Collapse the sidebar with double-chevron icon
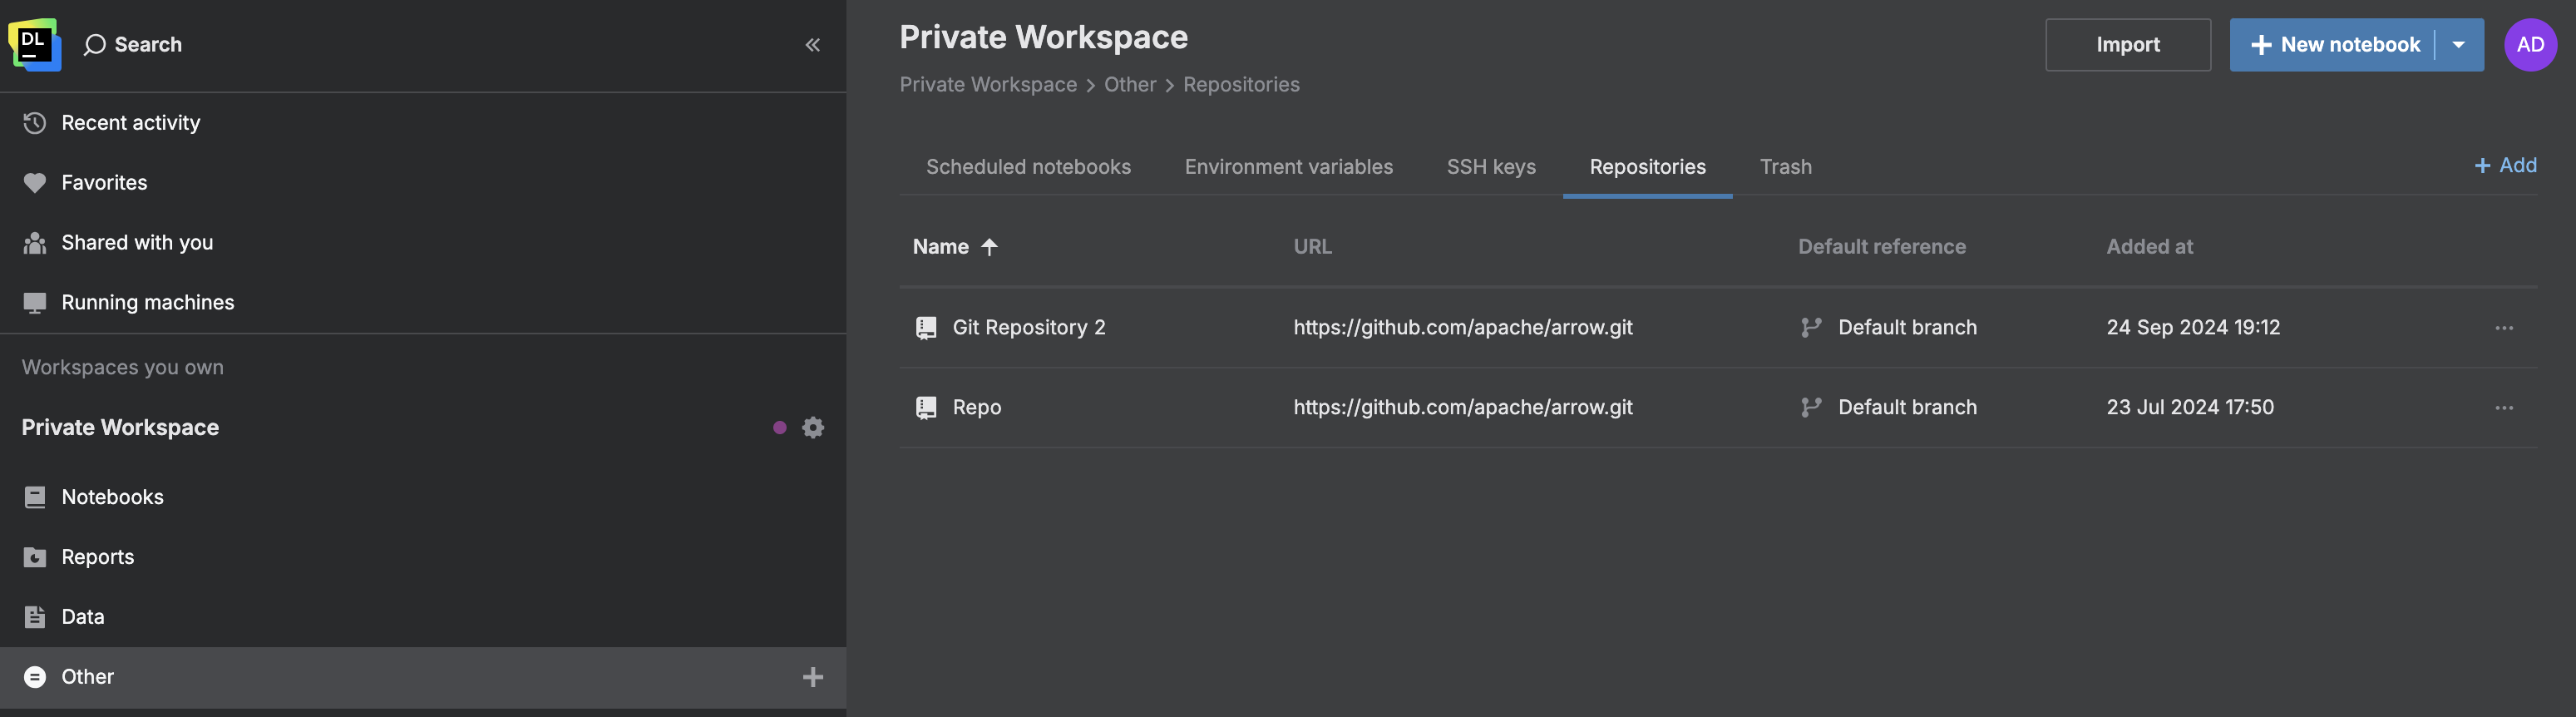This screenshot has width=2576, height=717. coord(812,45)
